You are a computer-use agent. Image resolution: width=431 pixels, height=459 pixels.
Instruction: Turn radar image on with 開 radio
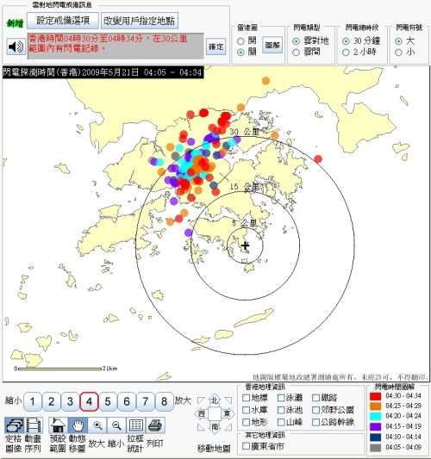point(240,41)
